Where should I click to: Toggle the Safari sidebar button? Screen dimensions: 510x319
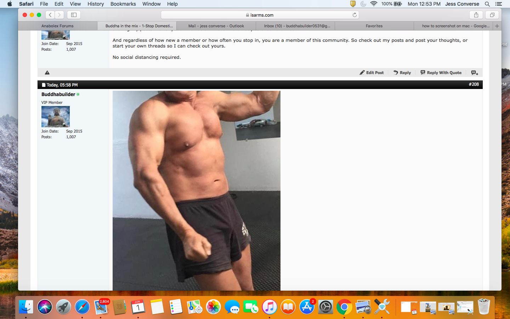pos(74,15)
